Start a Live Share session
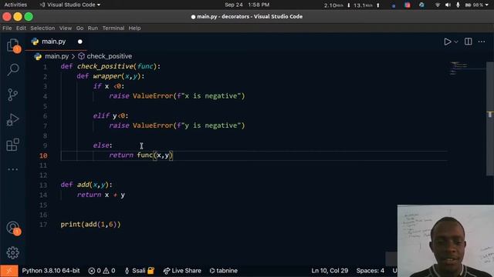494x277 pixels. point(182,271)
